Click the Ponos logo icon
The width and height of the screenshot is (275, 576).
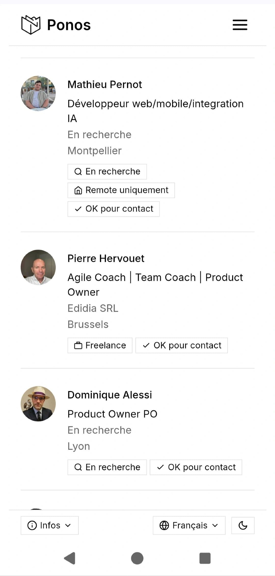(31, 25)
